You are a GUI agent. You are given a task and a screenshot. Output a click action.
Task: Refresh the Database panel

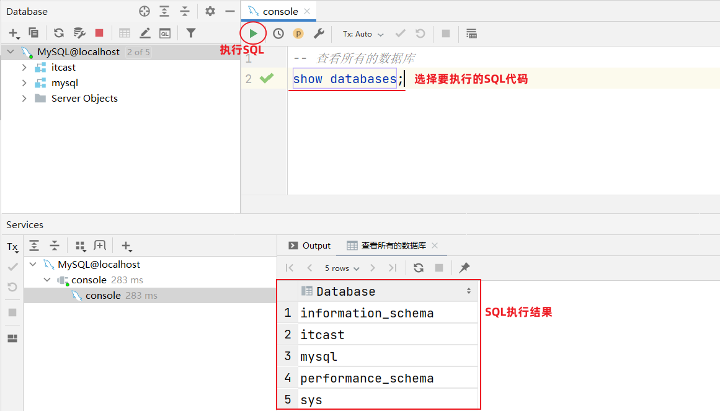tap(59, 33)
